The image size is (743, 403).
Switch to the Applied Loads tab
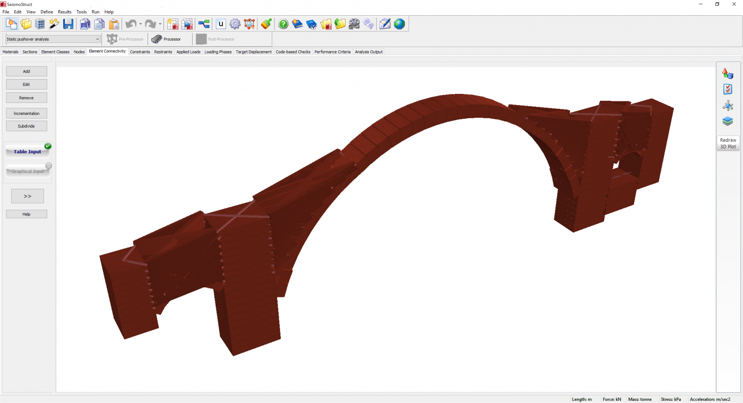click(188, 52)
